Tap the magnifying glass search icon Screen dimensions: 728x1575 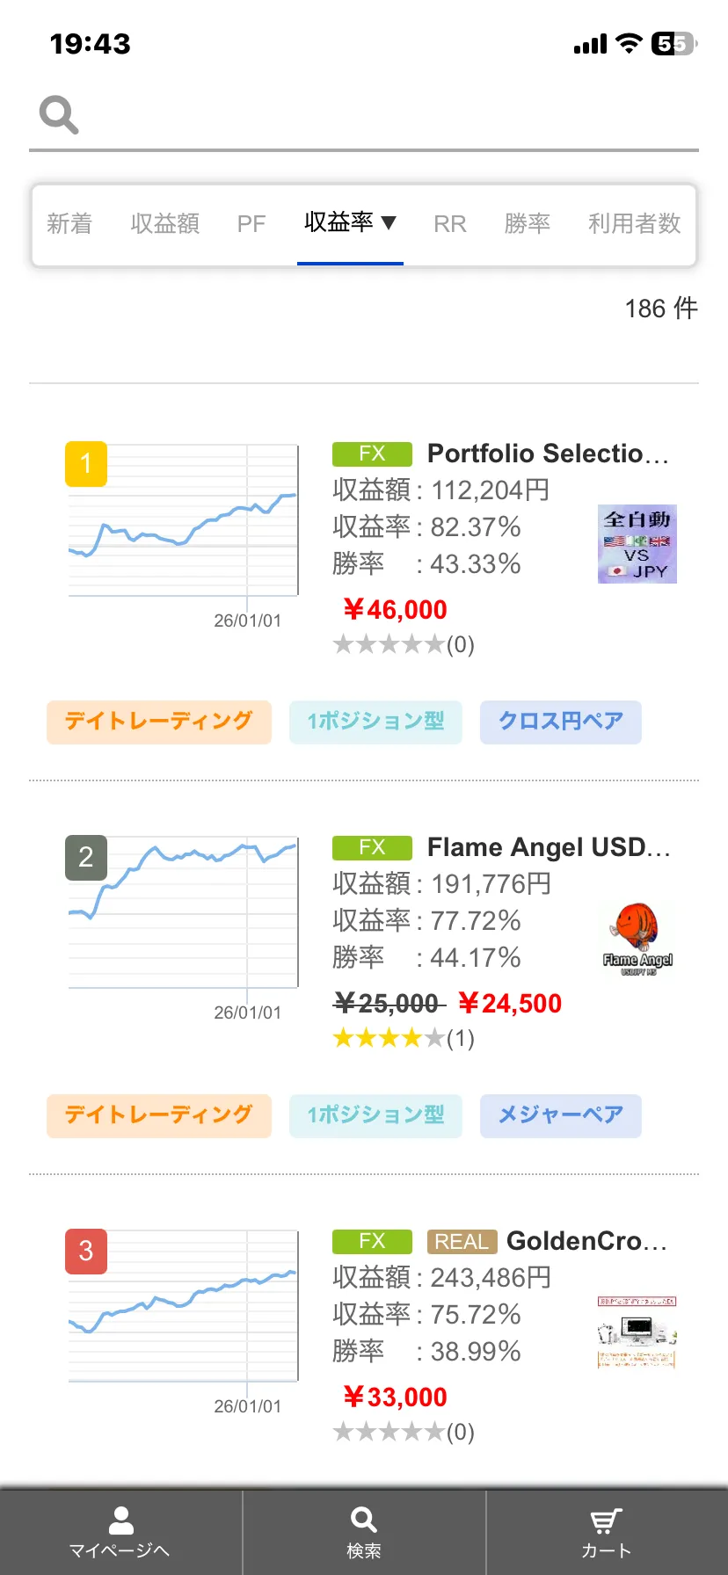pos(59,115)
